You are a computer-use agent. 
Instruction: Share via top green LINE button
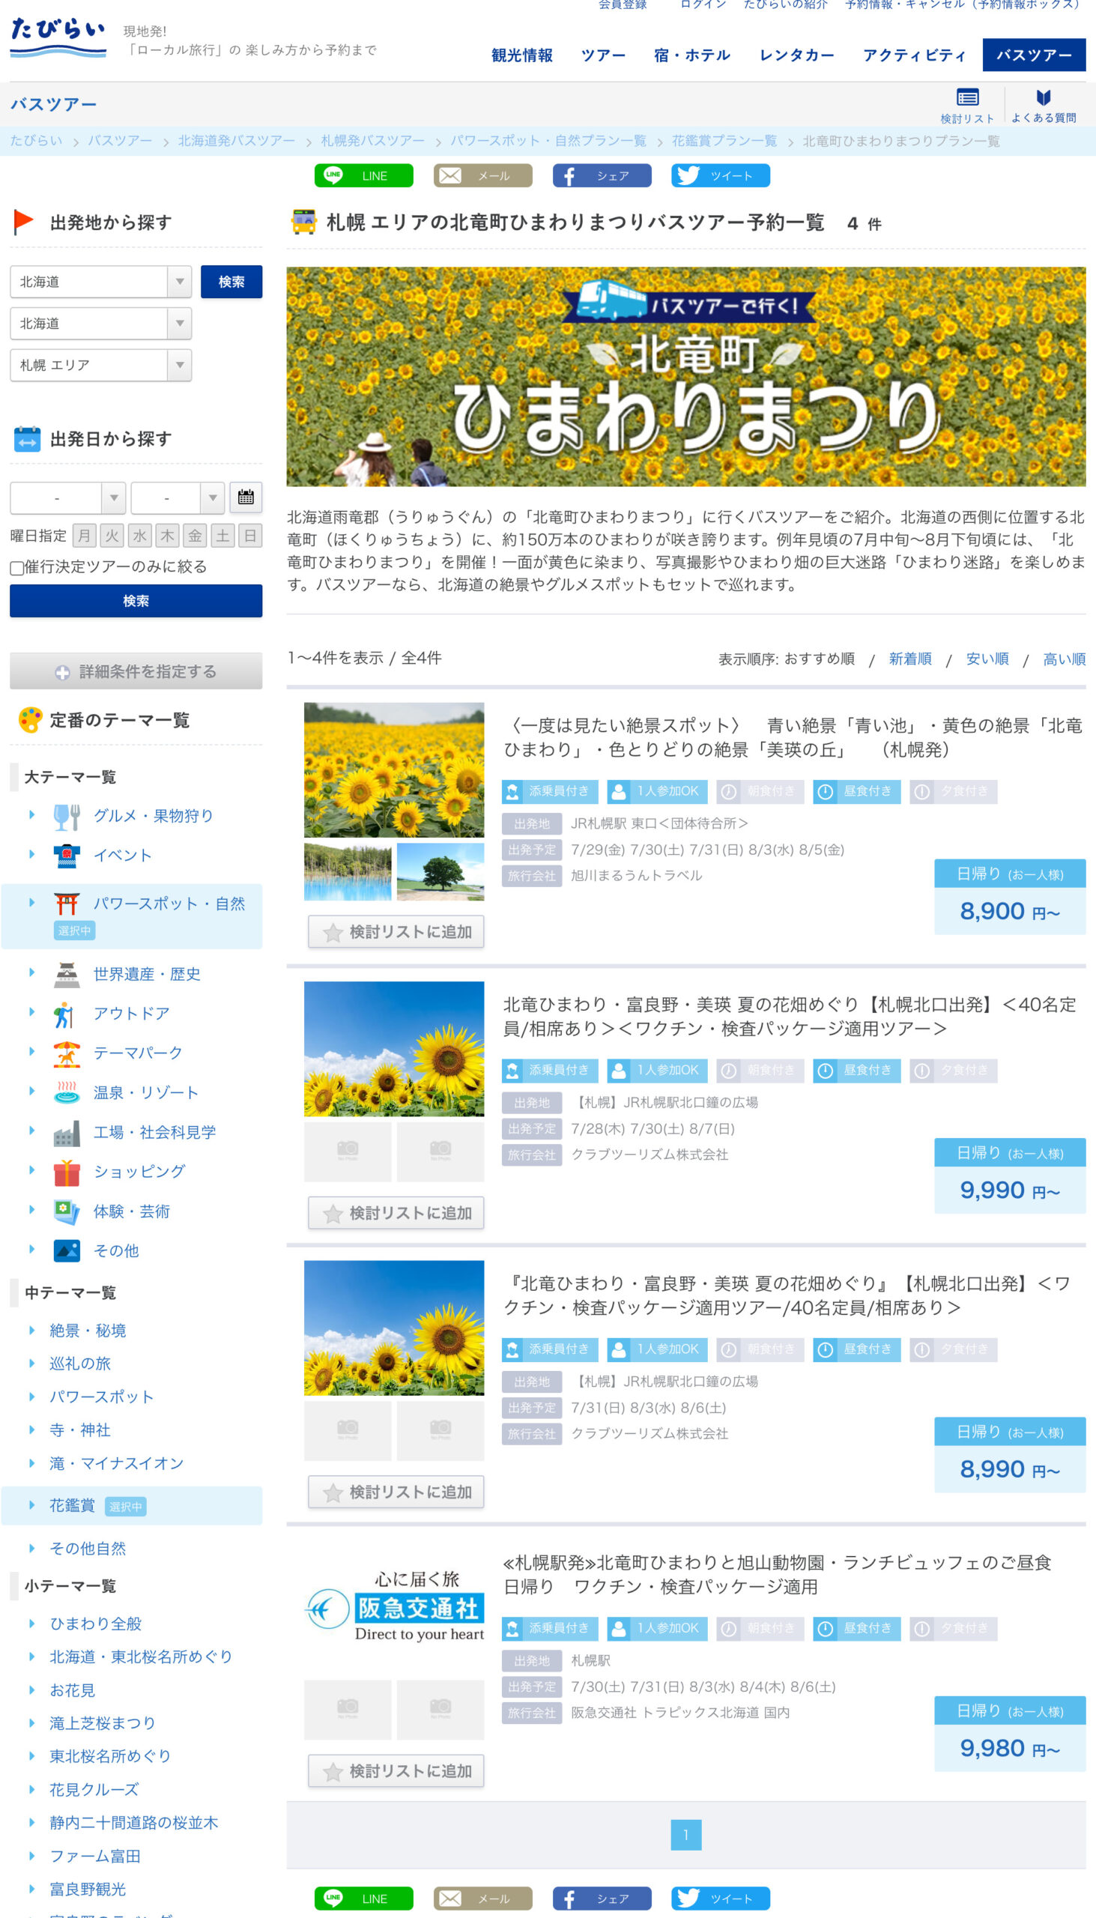tap(363, 175)
